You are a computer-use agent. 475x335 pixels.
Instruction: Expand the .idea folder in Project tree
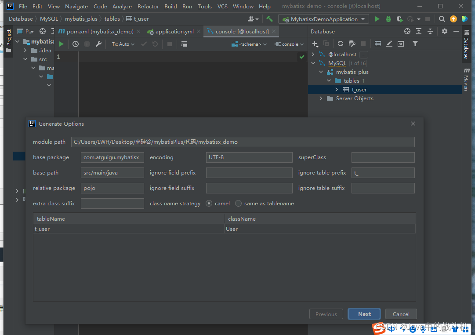[x=25, y=50]
